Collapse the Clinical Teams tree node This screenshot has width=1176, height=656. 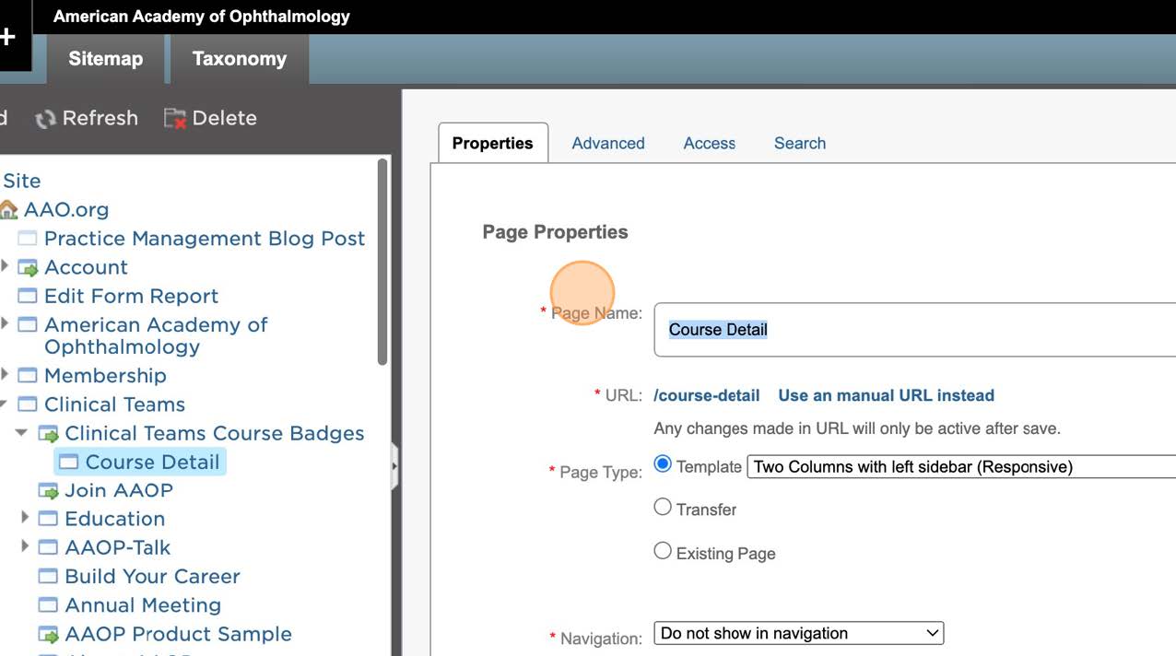pyautogui.click(x=5, y=404)
